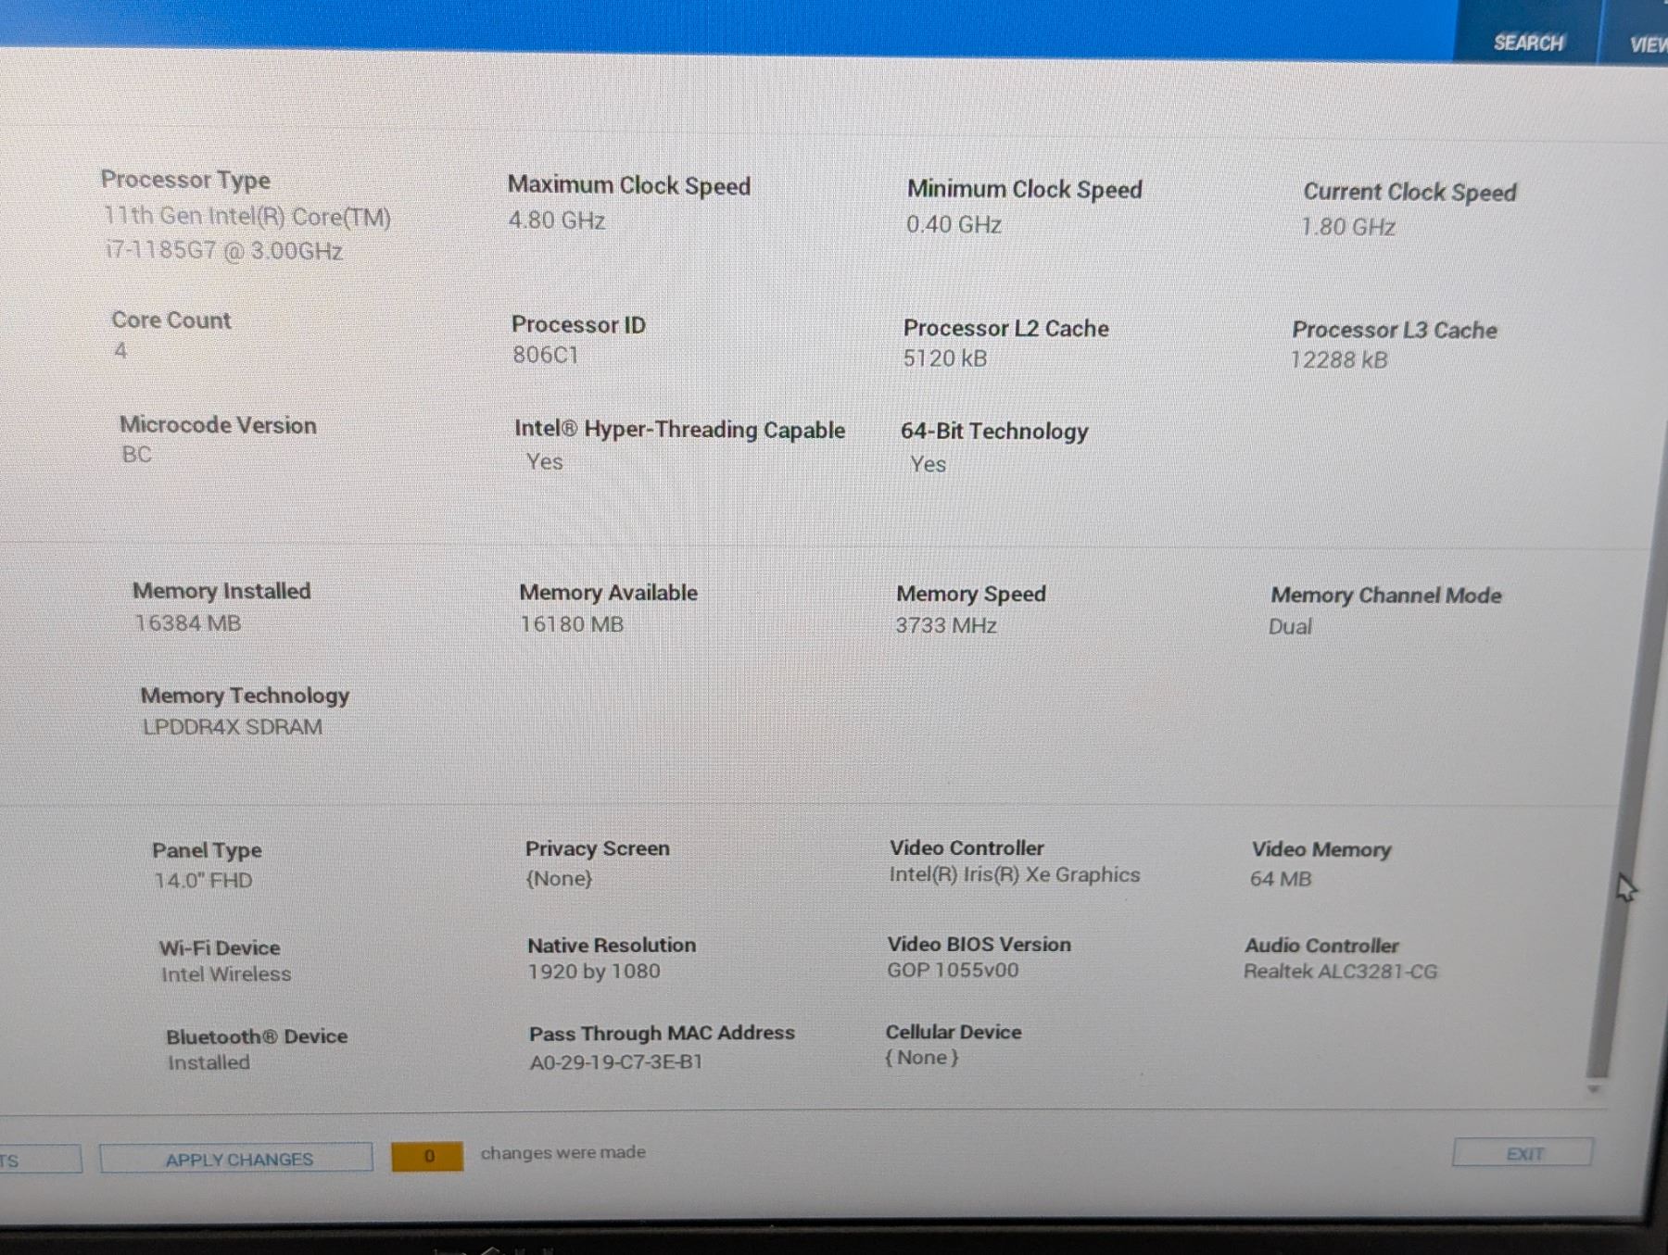The width and height of the screenshot is (1668, 1255).
Task: Click the Memory Channel Mode Dual value
Action: point(1290,627)
